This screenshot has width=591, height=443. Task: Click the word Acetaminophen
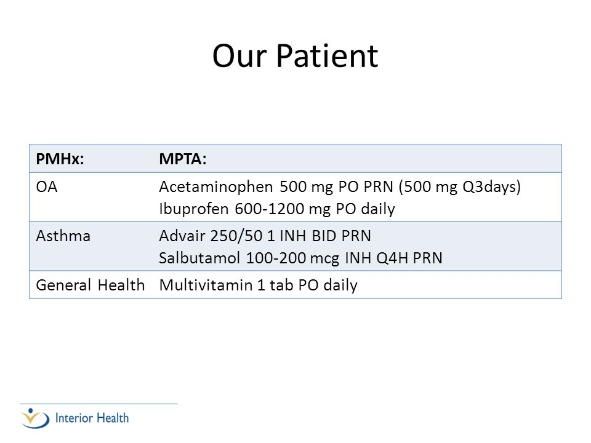(x=216, y=187)
